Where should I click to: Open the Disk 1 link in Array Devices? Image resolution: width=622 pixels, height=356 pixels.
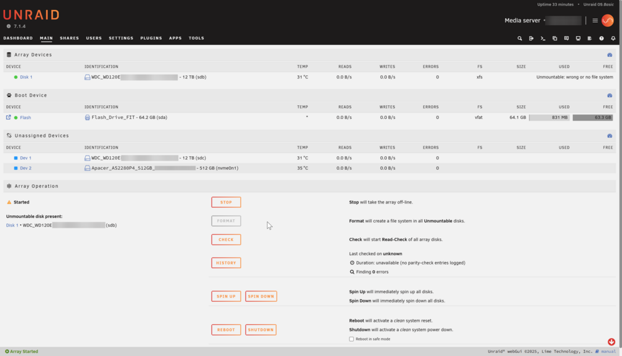click(x=26, y=77)
